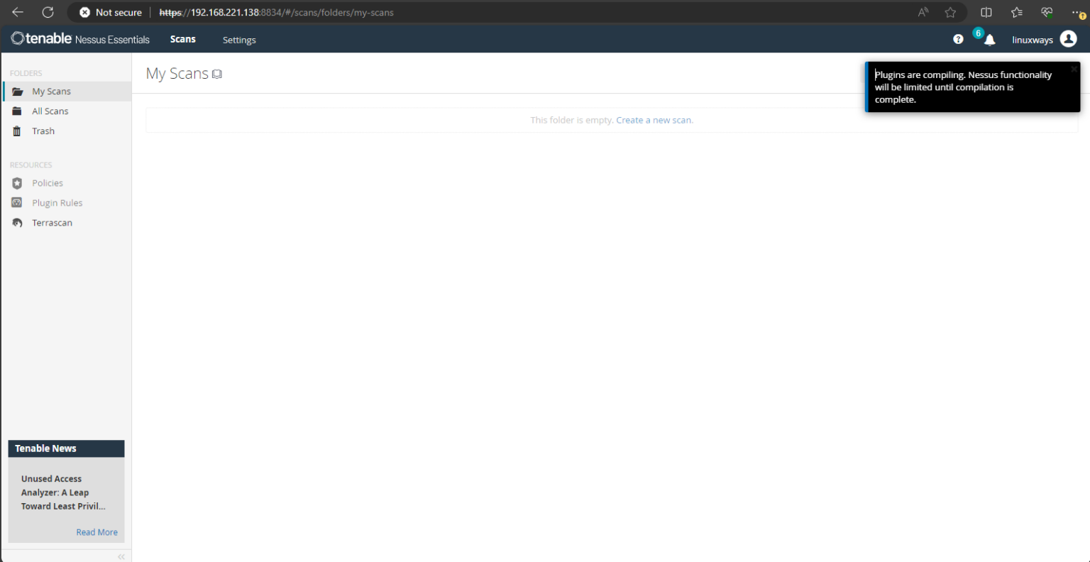
Task: Launch the Terrascan resource
Action: 52,222
